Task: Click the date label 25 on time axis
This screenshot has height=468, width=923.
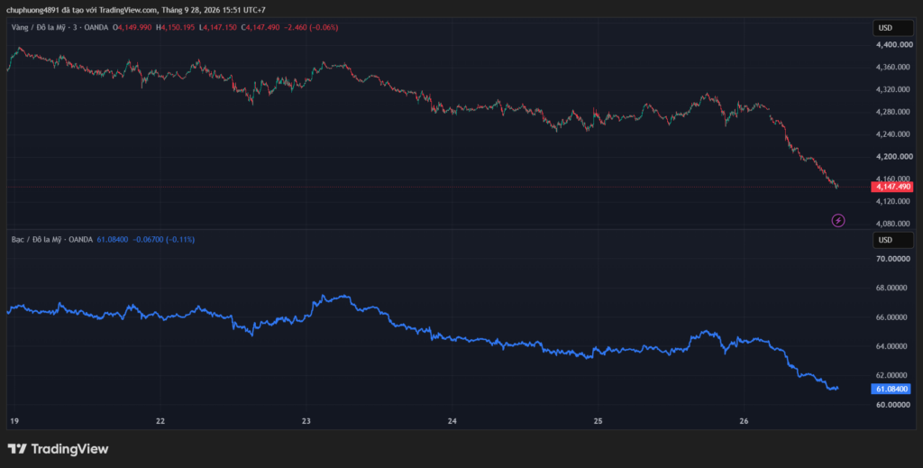Action: tap(599, 421)
